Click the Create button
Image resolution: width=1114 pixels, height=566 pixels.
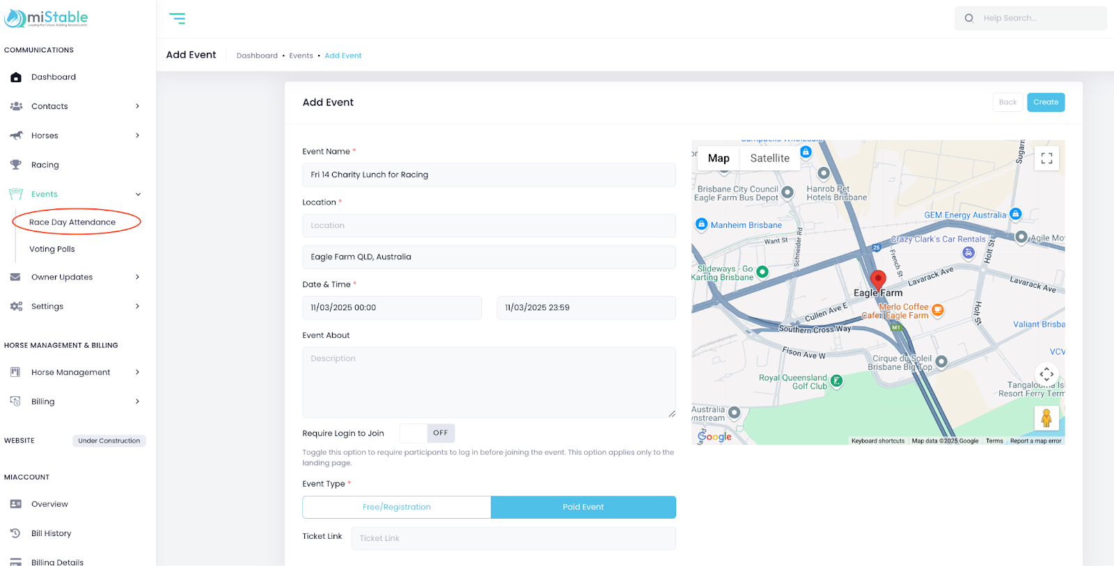click(x=1045, y=102)
